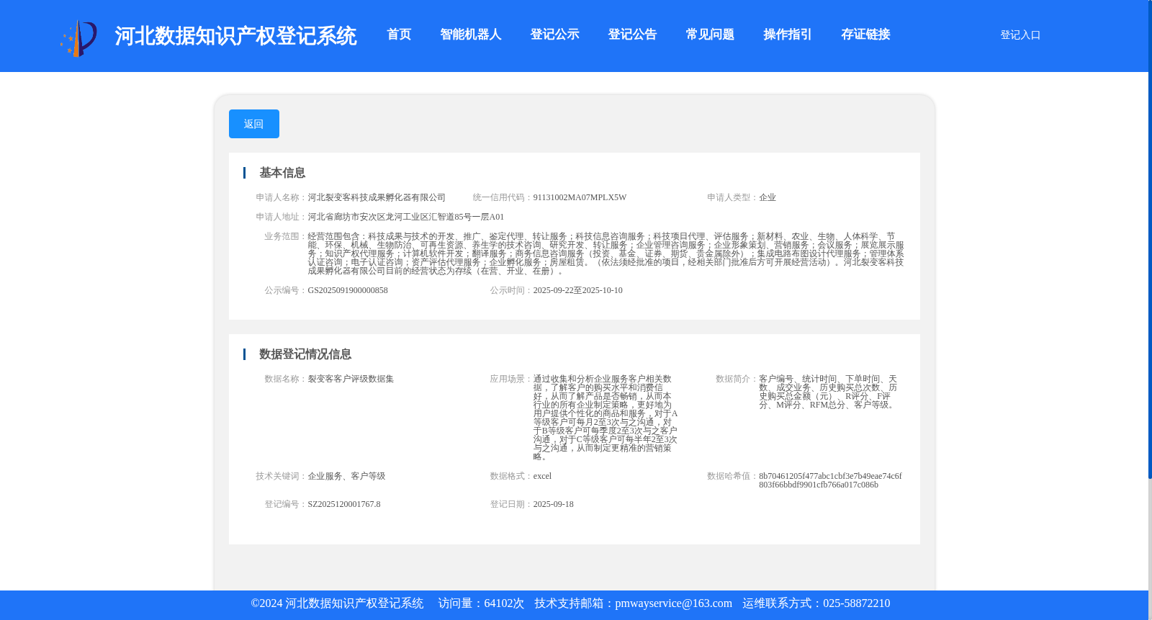This screenshot has width=1152, height=620.
Task: Select the 应用场景 description text
Action: 606,418
